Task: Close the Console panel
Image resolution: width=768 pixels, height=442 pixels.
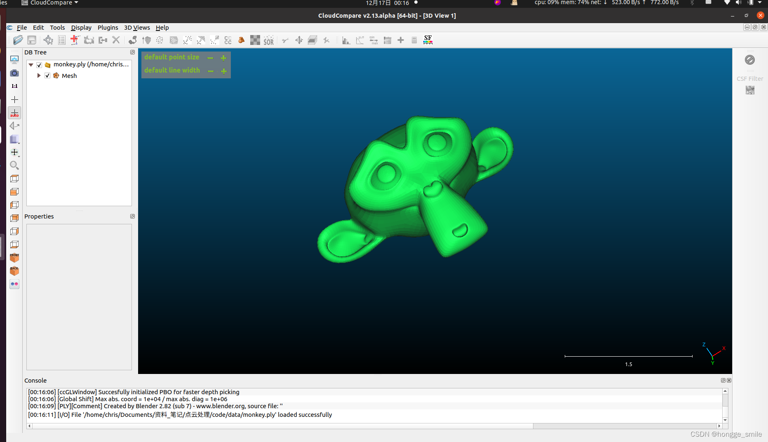Action: [729, 380]
